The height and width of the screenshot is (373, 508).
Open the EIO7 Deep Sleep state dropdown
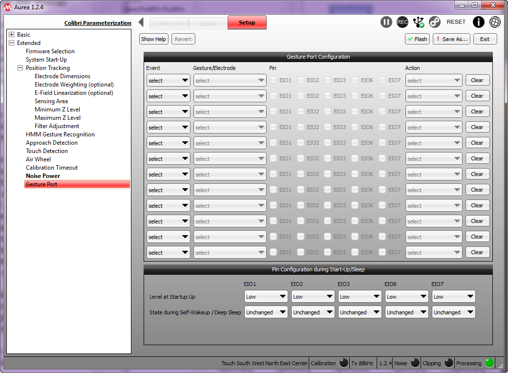coord(453,312)
